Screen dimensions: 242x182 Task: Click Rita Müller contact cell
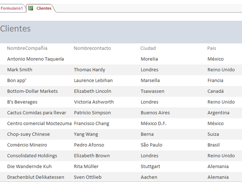[86, 166]
